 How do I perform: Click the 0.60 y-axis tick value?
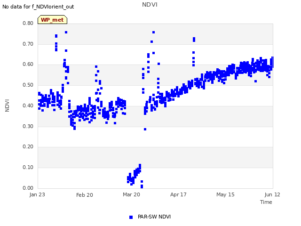28,64
